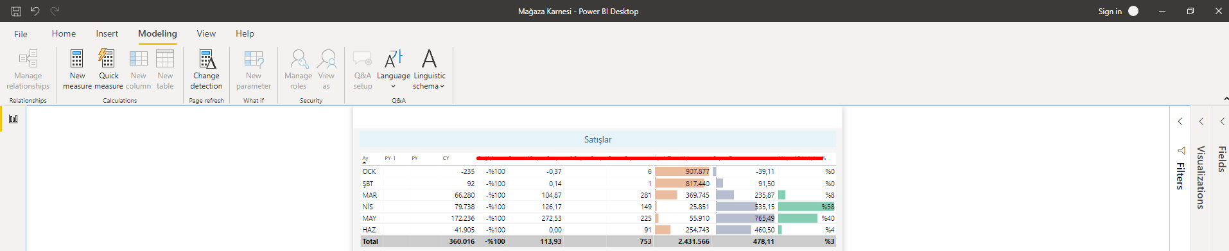Sort by the Ay column header
Screen dimensions: 1229x251
(x=365, y=158)
